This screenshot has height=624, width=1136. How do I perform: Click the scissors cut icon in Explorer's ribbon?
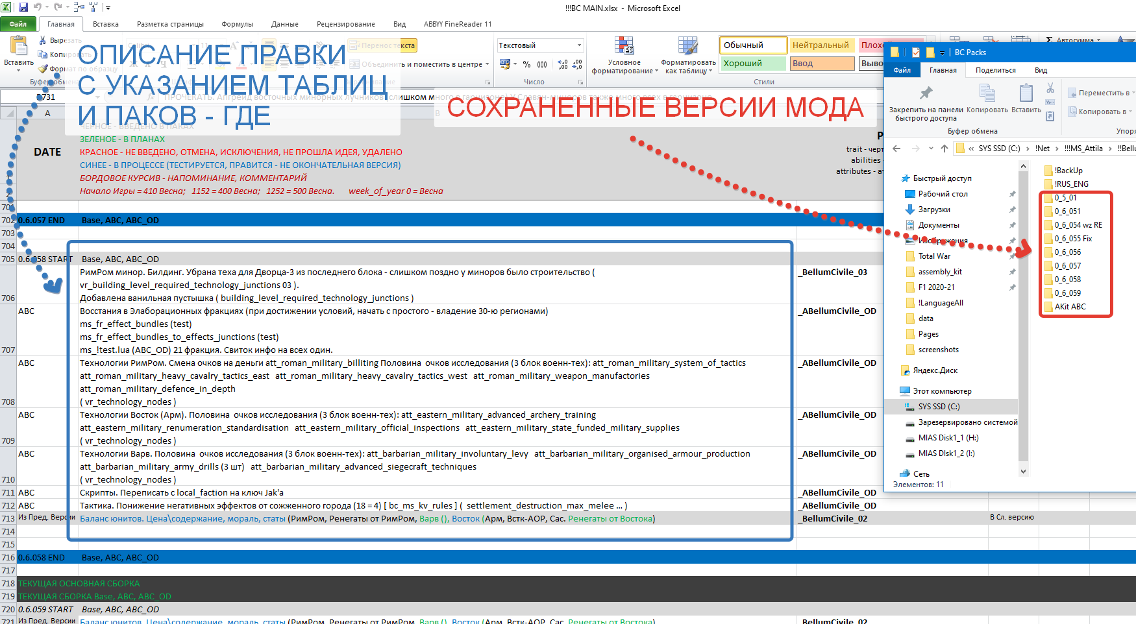tap(1050, 88)
